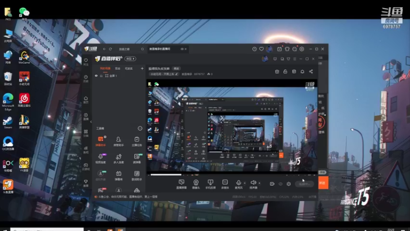Image resolution: width=410 pixels, height=231 pixels.
Task: Open the 多媒体 multimedia source
Action: (x=224, y=183)
